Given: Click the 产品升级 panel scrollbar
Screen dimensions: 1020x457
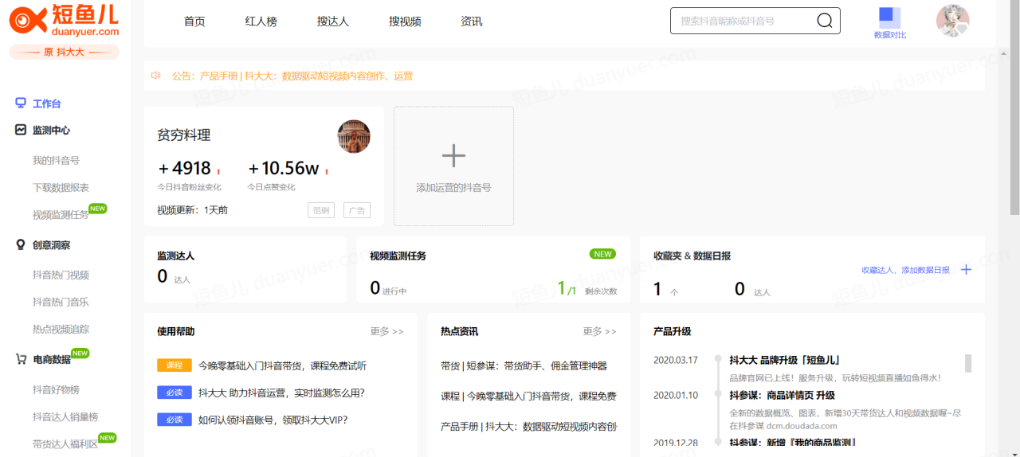Looking at the screenshot, I should click(968, 363).
